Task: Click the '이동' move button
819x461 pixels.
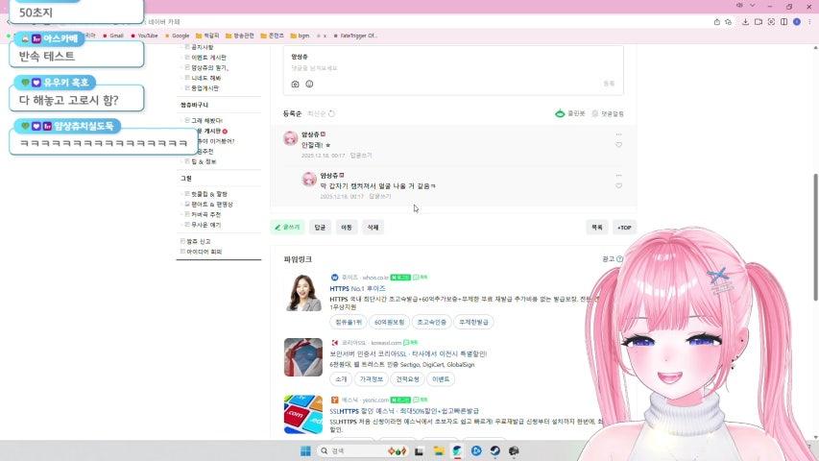Action: click(x=347, y=228)
